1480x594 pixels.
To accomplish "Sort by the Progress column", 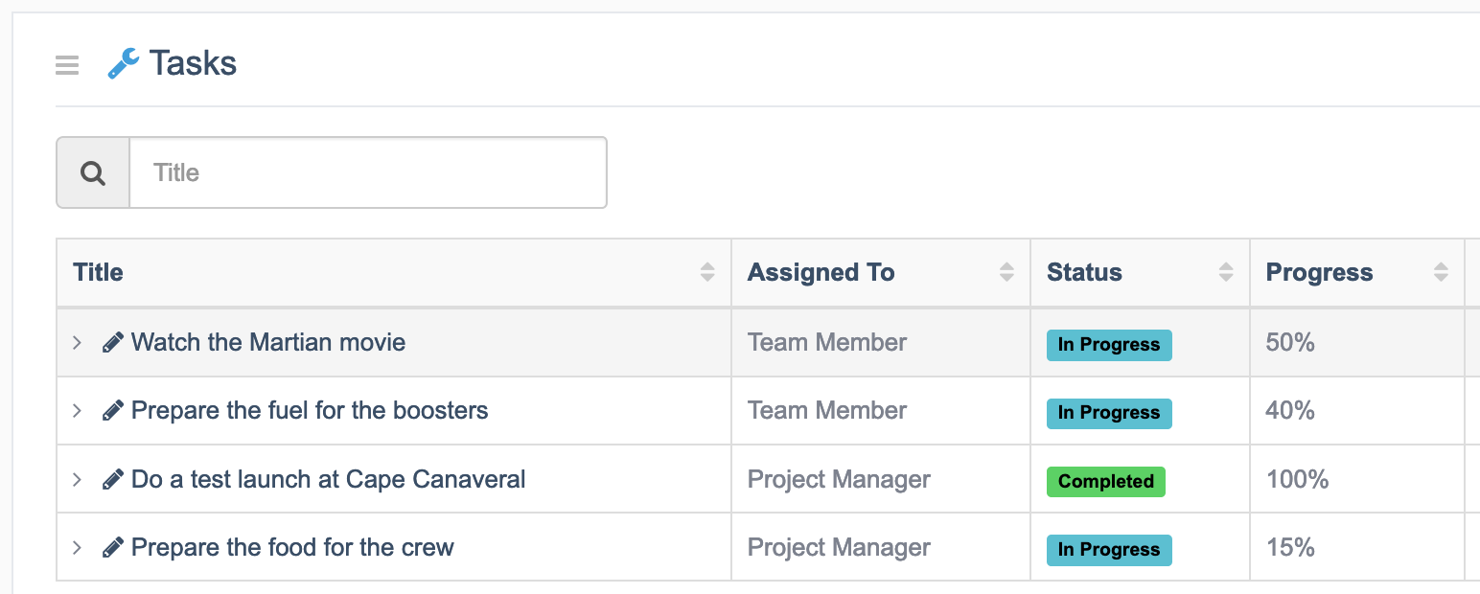I will (x=1441, y=272).
